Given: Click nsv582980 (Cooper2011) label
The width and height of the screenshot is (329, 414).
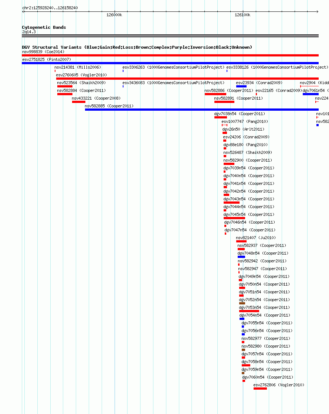Looking at the screenshot, I should tap(266, 346).
